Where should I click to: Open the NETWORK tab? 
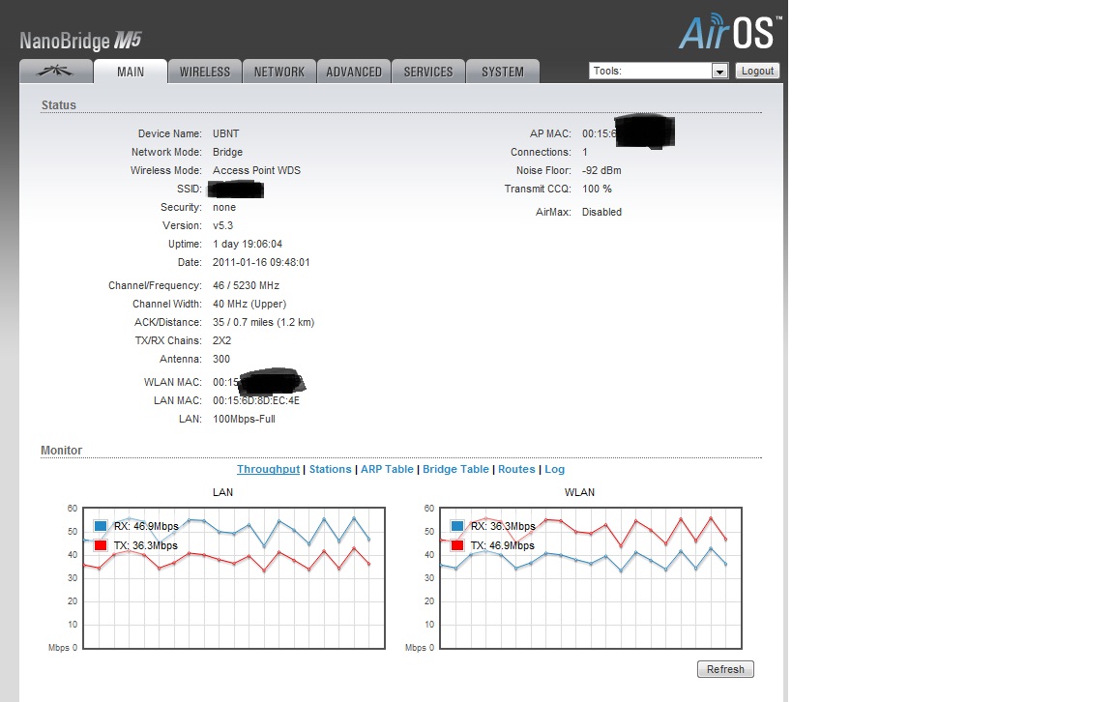[279, 71]
